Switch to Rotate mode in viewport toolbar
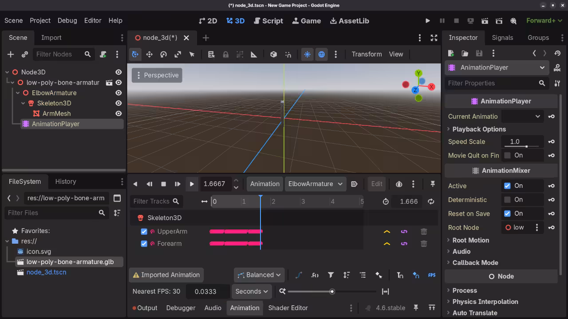This screenshot has width=568, height=319. click(164, 54)
